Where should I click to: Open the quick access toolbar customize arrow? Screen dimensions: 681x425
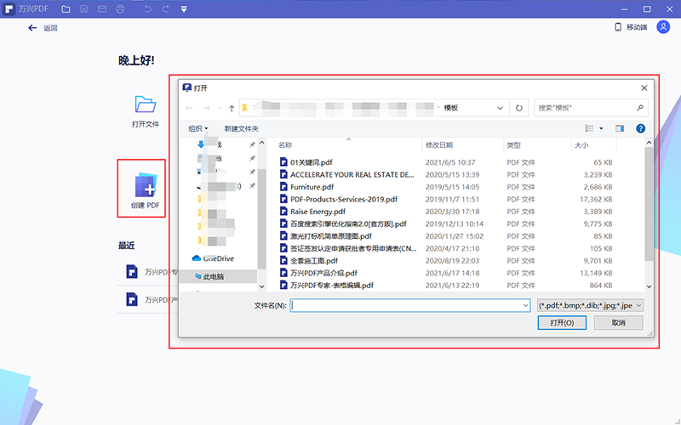(185, 9)
